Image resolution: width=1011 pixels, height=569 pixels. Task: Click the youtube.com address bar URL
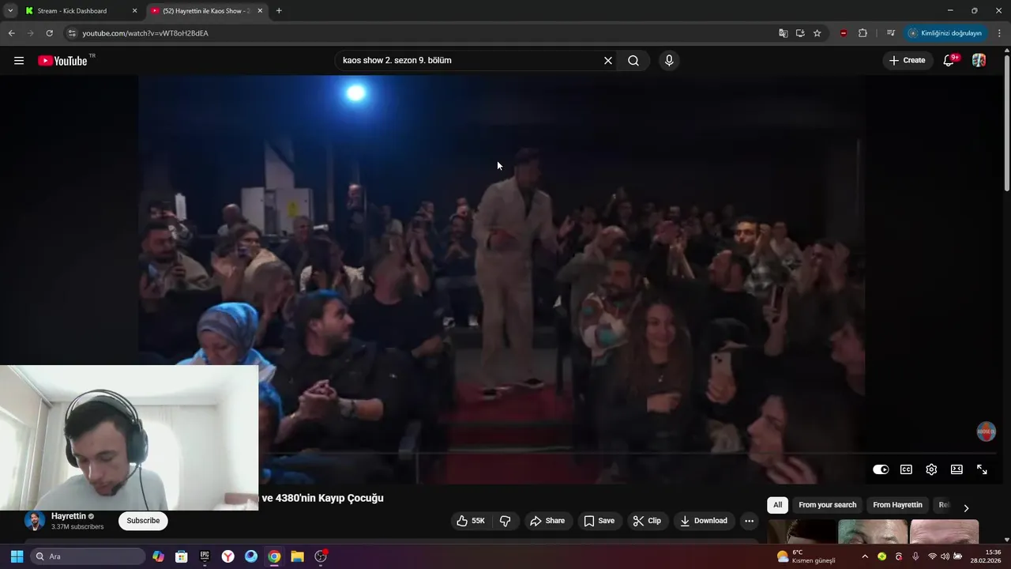coord(145,33)
